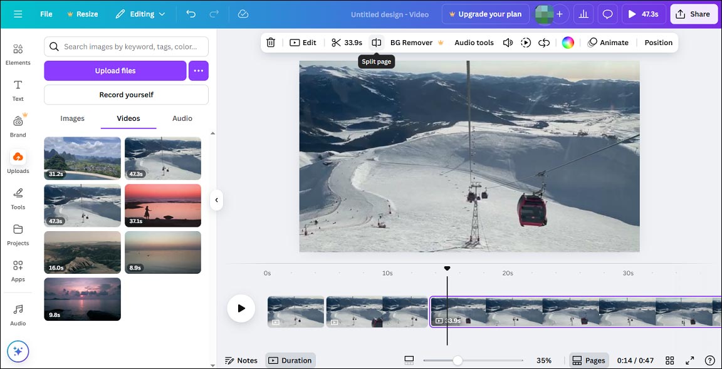The image size is (722, 369).
Task: Collapse the side panel with arrow
Action: click(216, 200)
